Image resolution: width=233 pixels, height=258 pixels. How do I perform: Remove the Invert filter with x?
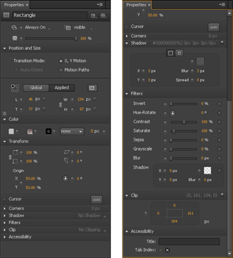coord(220,104)
